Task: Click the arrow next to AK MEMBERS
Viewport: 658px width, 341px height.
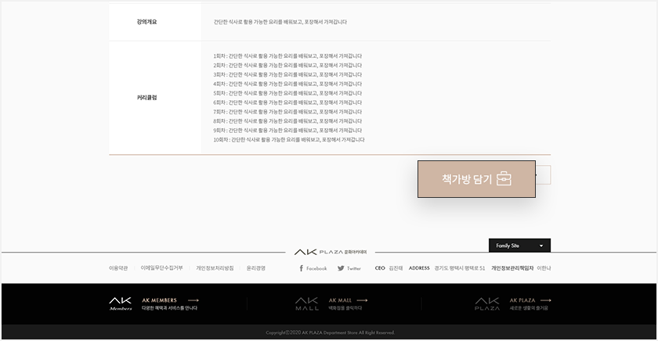Action: (x=193, y=300)
